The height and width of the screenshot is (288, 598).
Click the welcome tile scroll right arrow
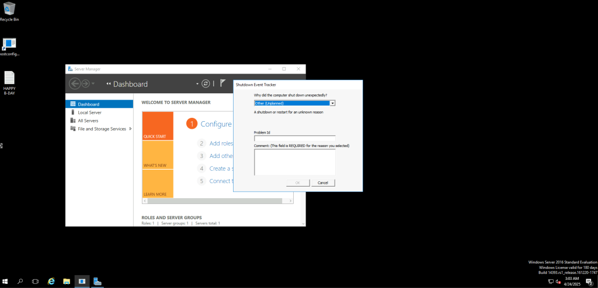(x=291, y=201)
